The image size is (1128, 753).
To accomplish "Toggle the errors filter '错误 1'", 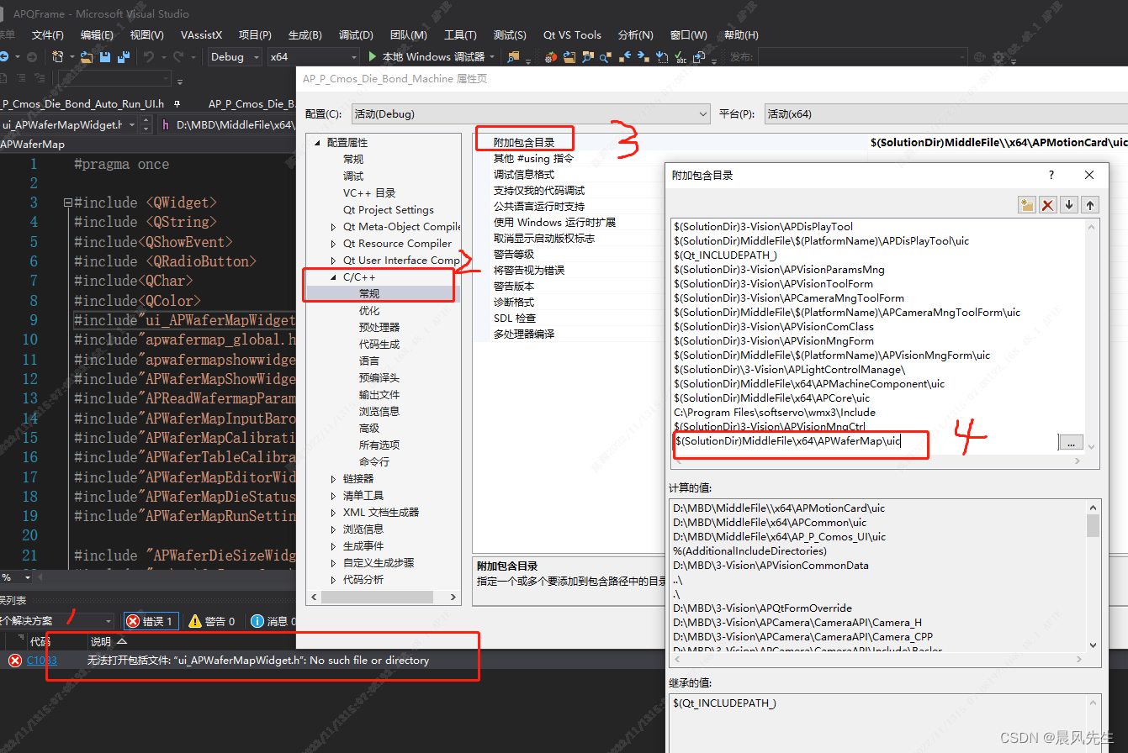I will 151,621.
